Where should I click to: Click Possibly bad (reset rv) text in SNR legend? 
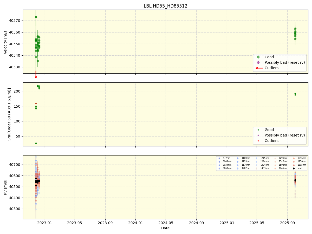click(285, 135)
